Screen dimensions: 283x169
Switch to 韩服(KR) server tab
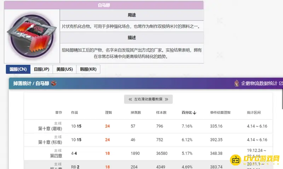[x=88, y=69]
